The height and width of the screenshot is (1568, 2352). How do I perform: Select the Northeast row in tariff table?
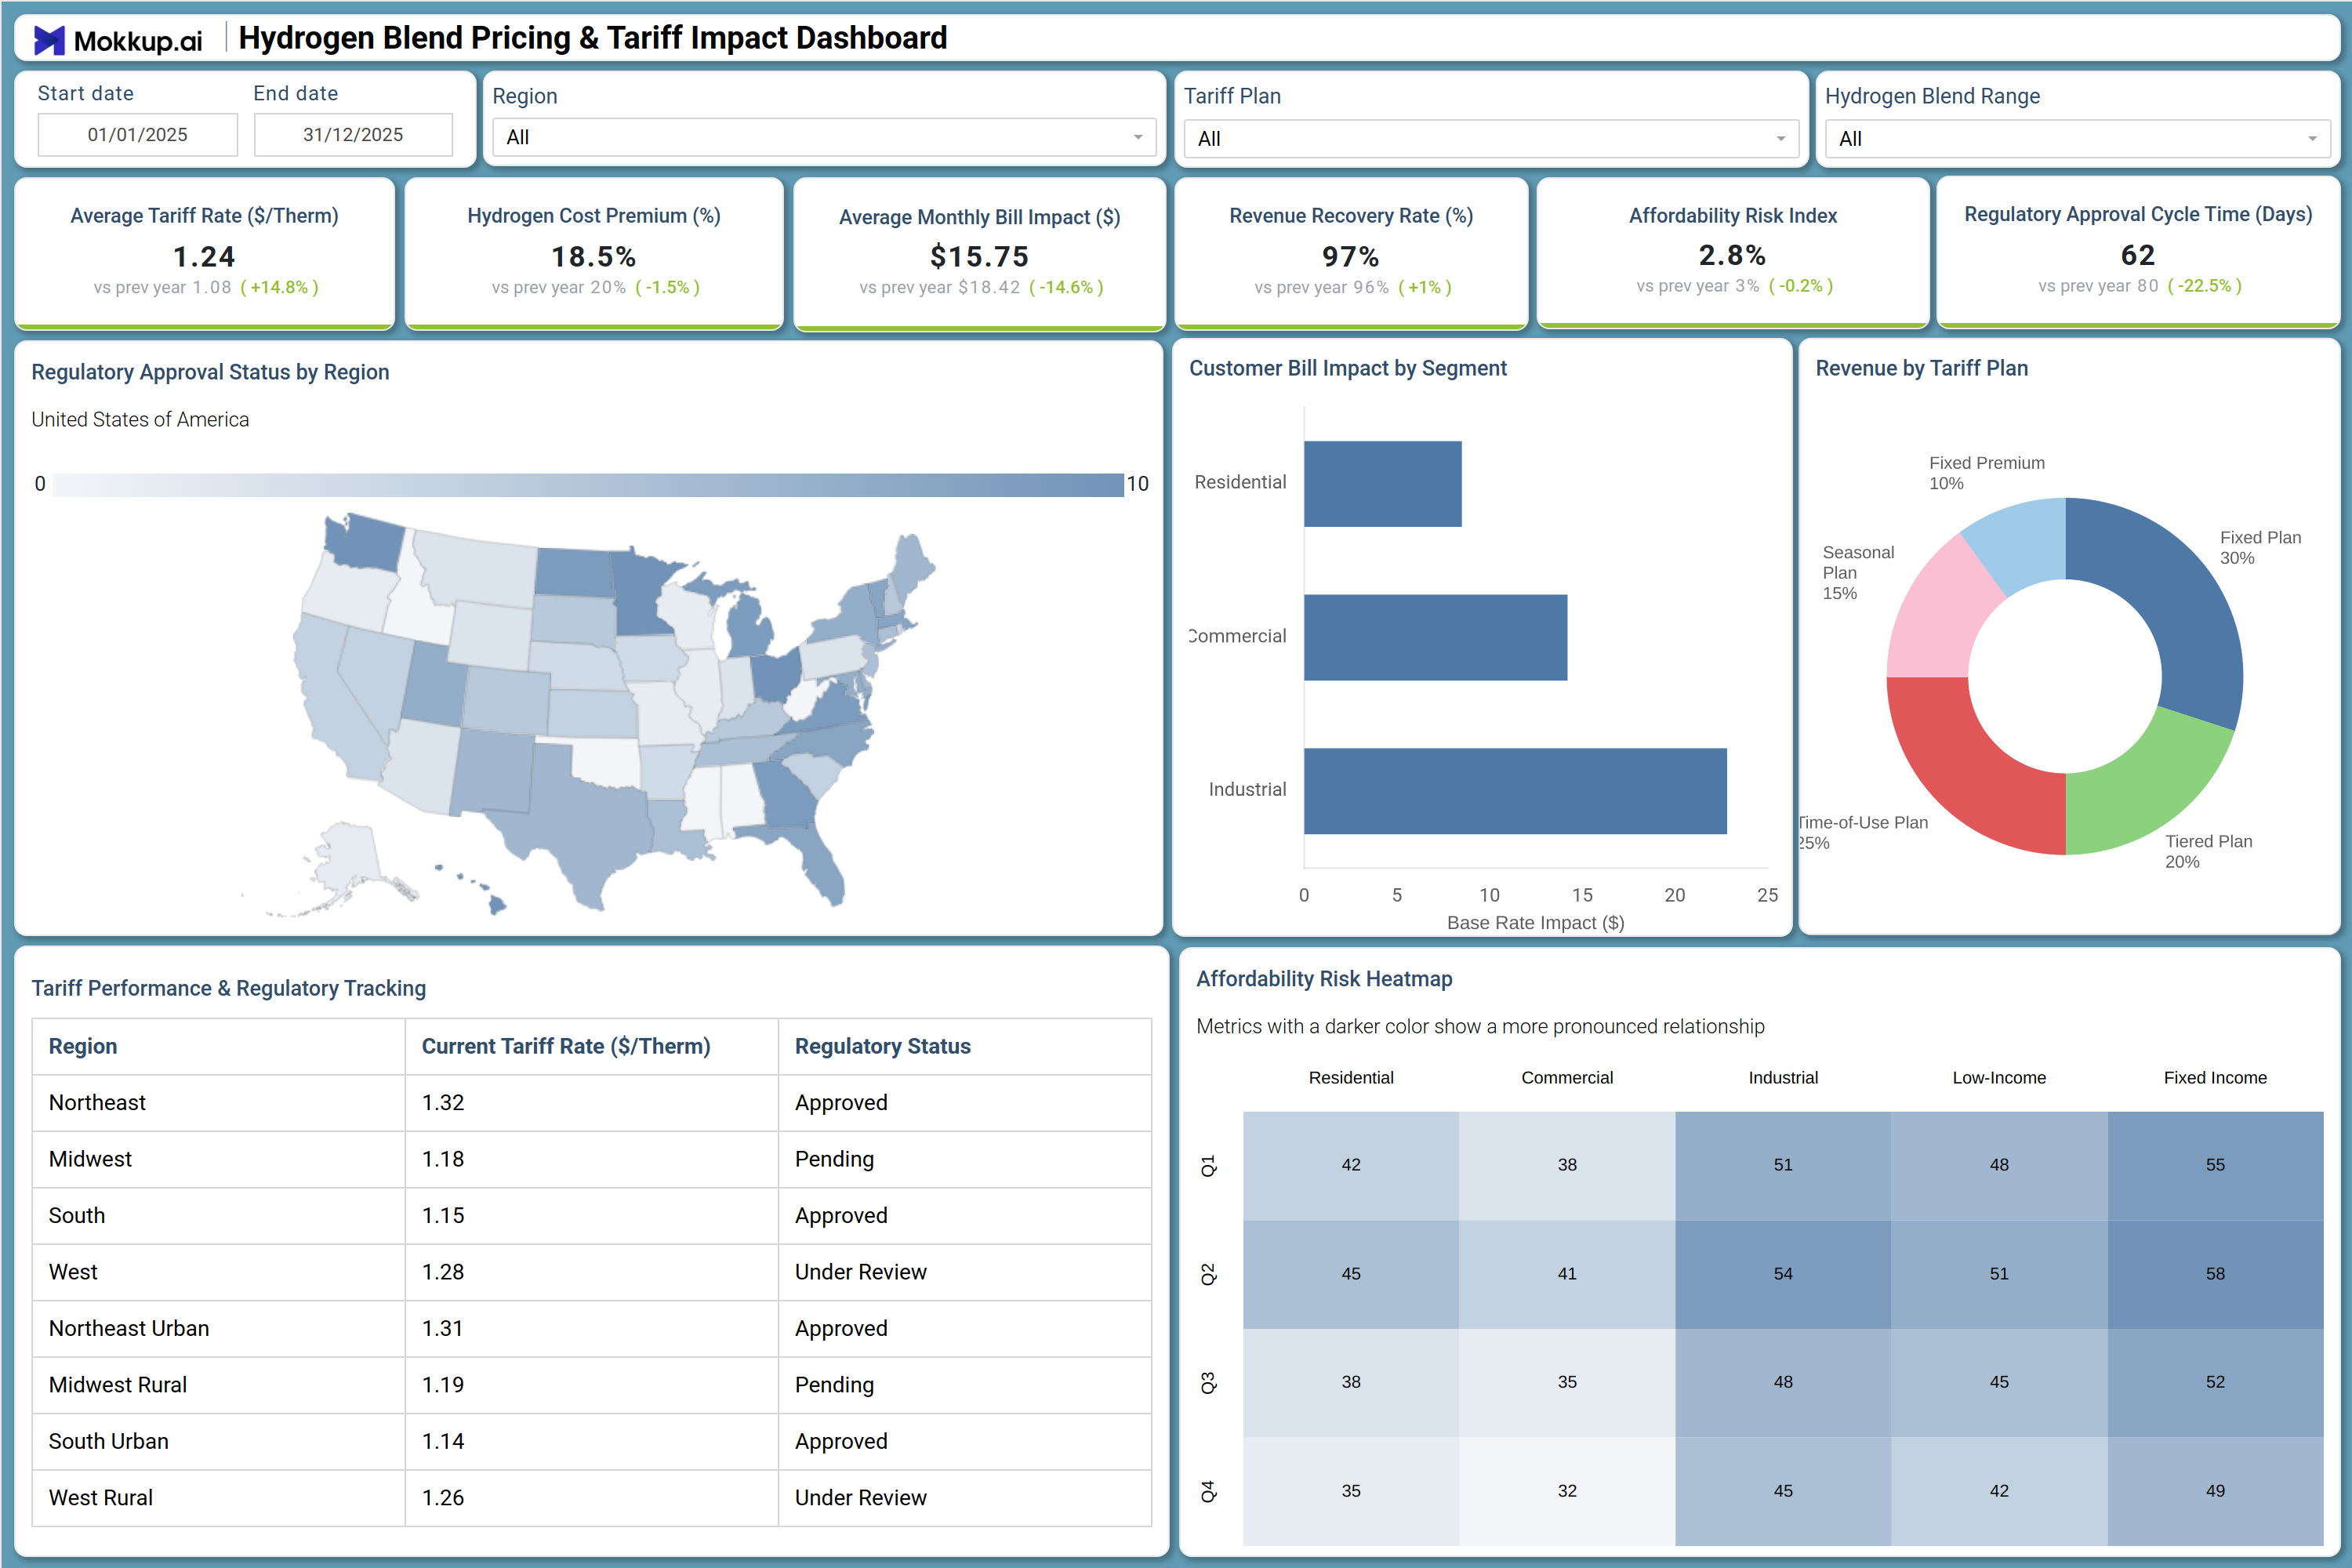coord(592,1103)
